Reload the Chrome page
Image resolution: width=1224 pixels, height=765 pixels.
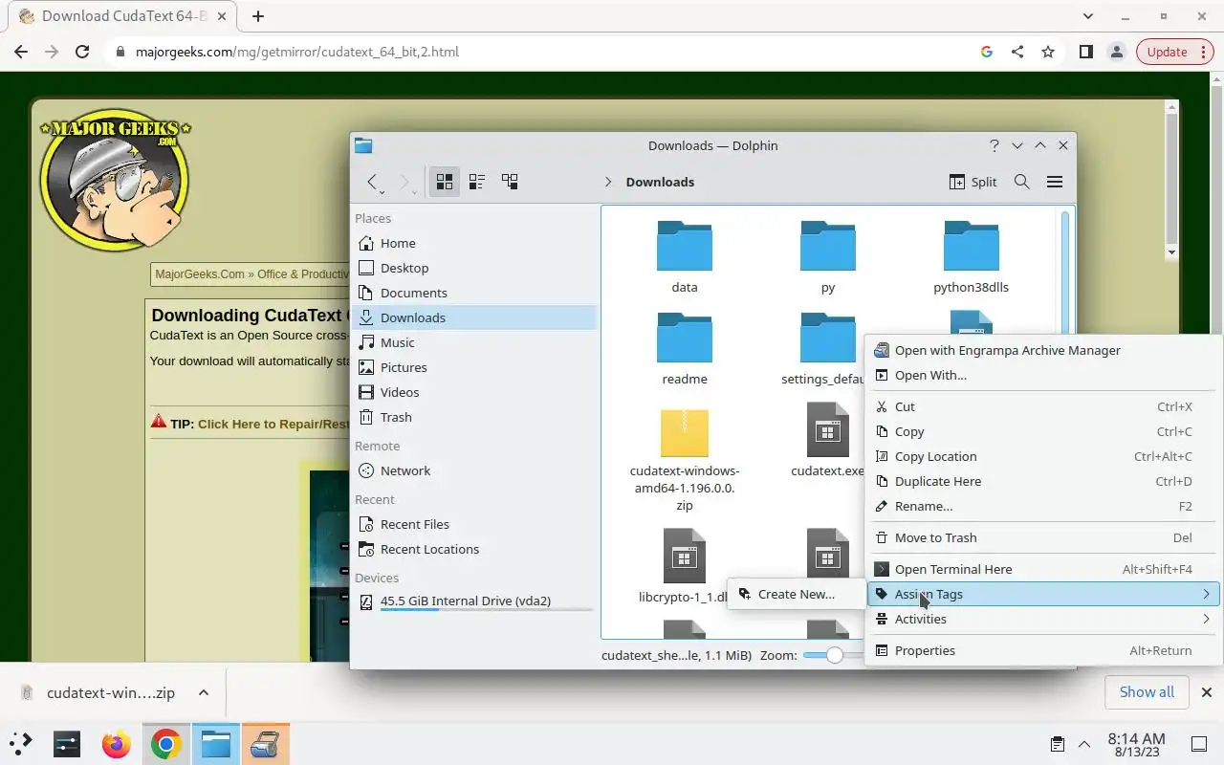click(x=82, y=52)
